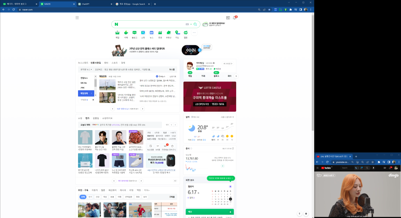Select the highlighted 매일경제 press item
The height and width of the screenshot is (218, 401).
coord(86,93)
